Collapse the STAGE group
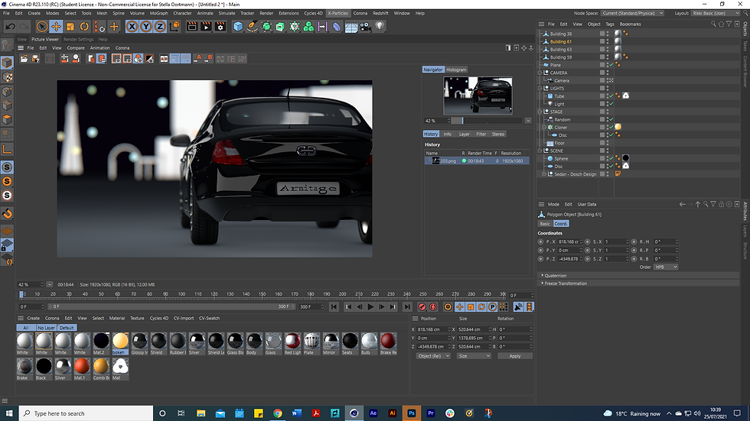 tap(540, 112)
